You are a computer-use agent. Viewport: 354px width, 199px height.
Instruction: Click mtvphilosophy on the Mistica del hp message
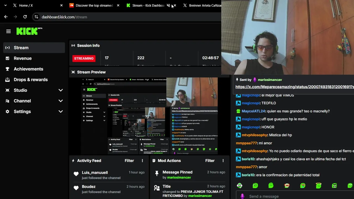point(254,135)
